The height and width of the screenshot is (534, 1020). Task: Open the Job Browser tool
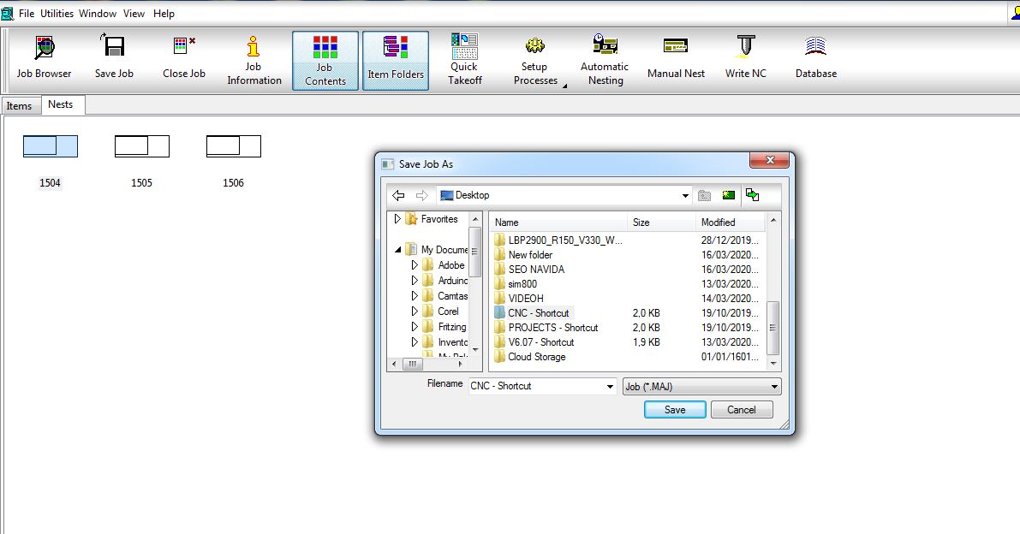(x=44, y=57)
